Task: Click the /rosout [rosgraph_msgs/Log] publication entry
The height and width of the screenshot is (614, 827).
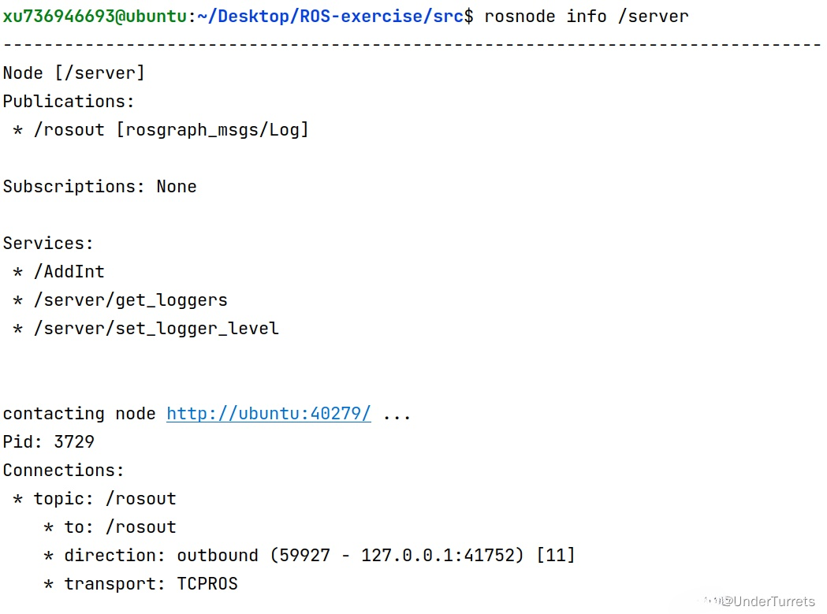Action: point(170,130)
